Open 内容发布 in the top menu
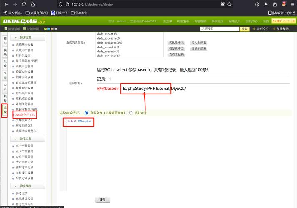297x208 pixels. [x=183, y=21]
